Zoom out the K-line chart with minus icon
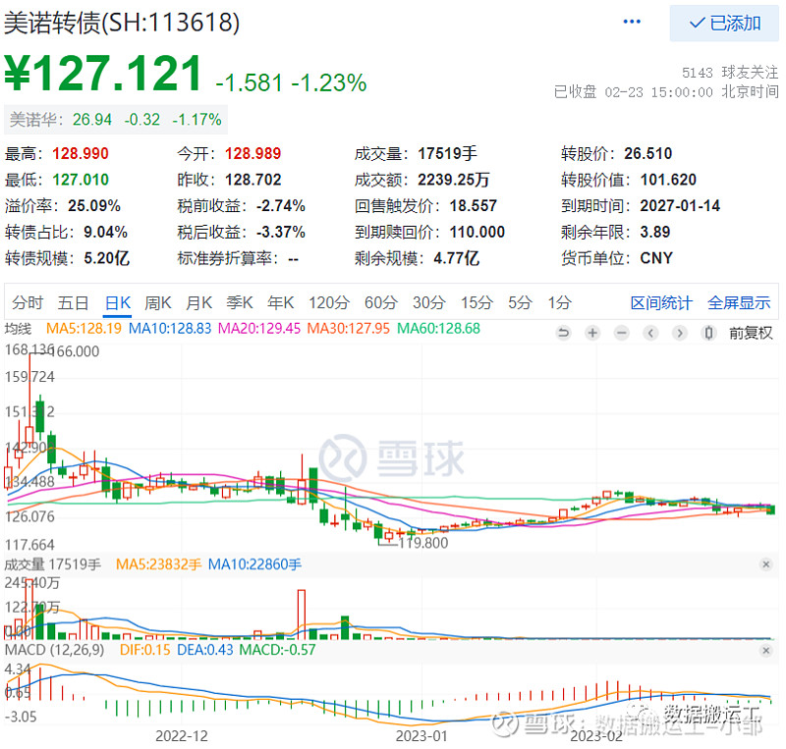786x749 pixels. [x=622, y=333]
